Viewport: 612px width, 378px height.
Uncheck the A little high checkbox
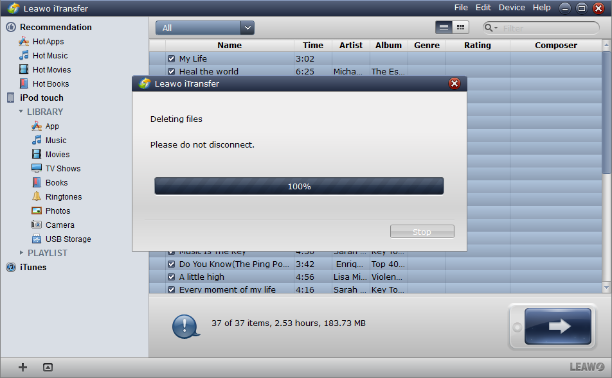(171, 277)
